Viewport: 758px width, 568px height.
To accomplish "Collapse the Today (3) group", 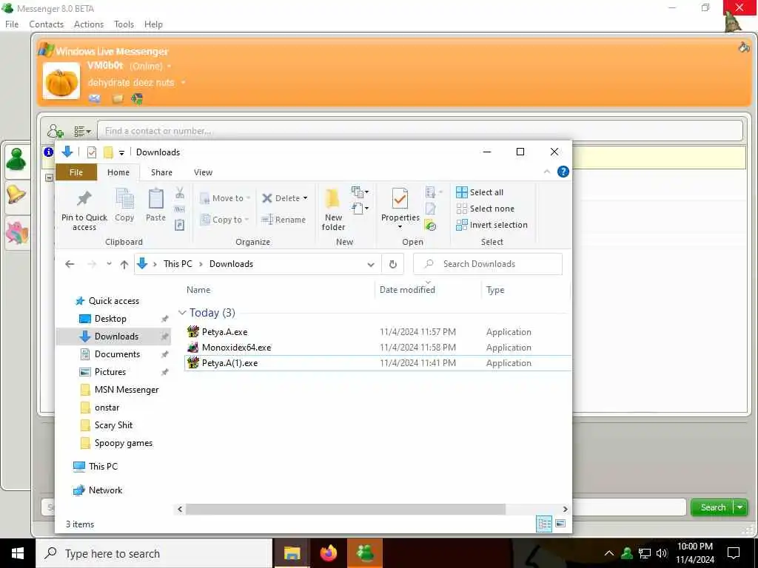I will [182, 313].
